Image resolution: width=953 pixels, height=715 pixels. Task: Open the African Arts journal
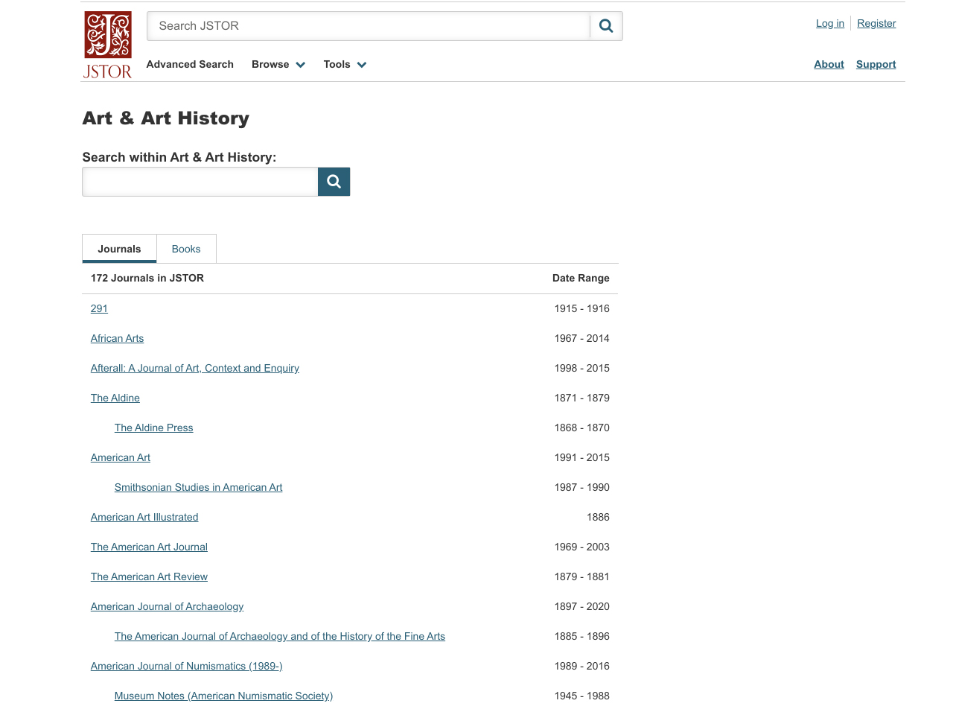coord(117,338)
